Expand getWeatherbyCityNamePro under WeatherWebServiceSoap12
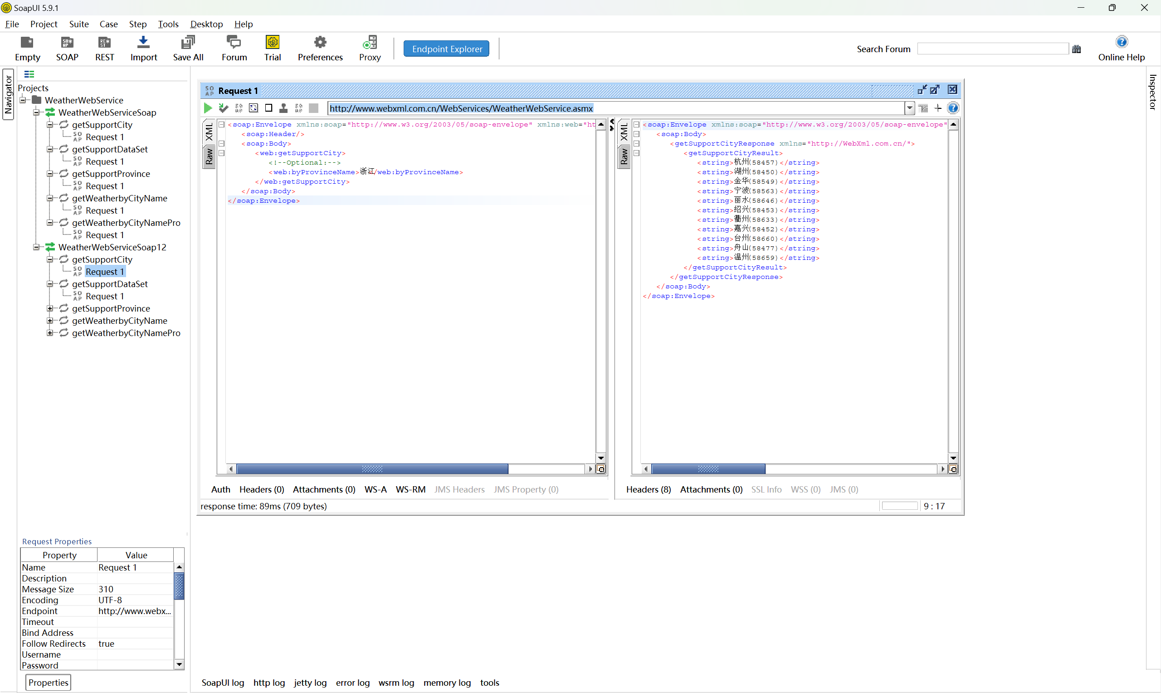 [x=49, y=333]
